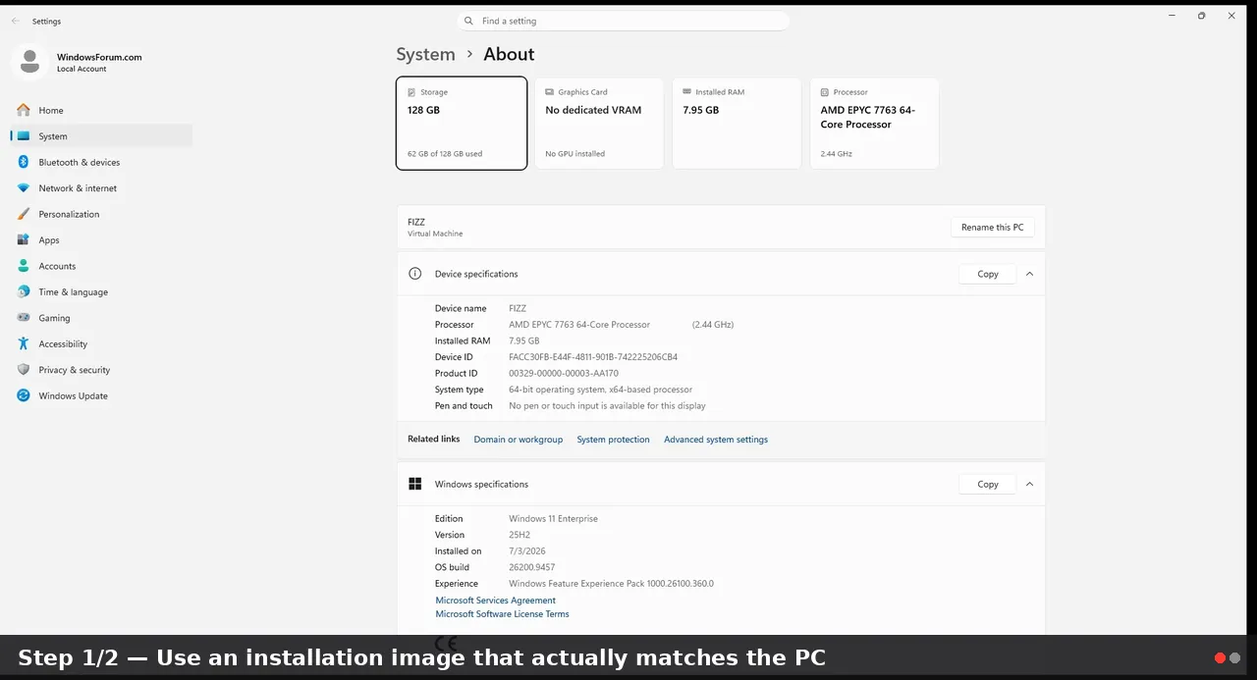Open the Gaming controller icon
The height and width of the screenshot is (680, 1257).
coord(24,318)
